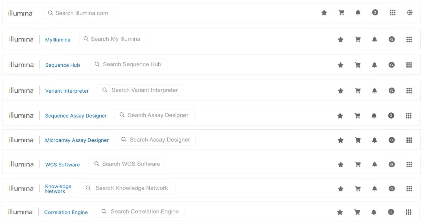Open notifications bell in the MyIllumina bar
This screenshot has width=422, height=222.
[x=375, y=40]
